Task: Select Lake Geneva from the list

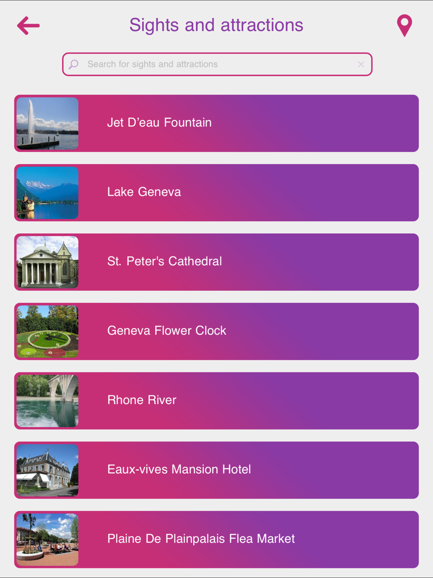Action: (x=216, y=193)
